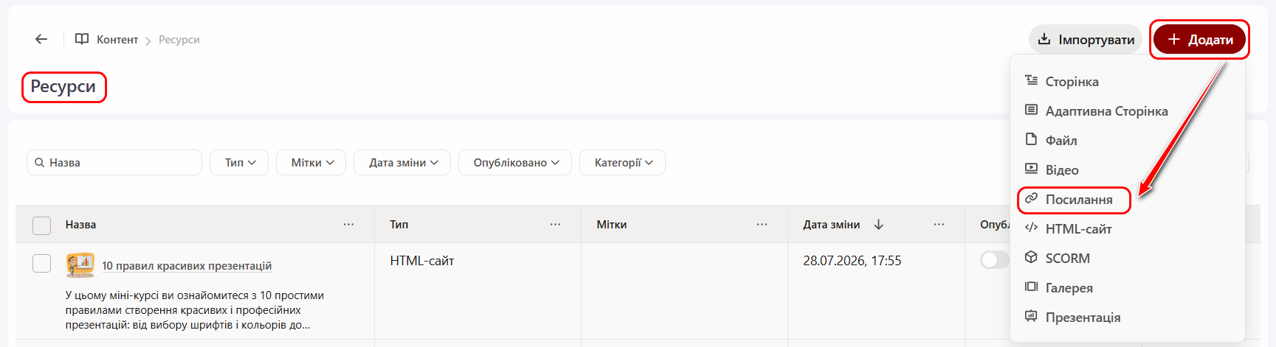
Task: Click the three-dots menu in Тип column
Action: pos(555,224)
